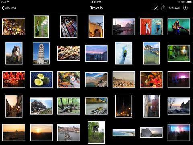
Task: Open the light trails abstract photo
Action: point(69,53)
